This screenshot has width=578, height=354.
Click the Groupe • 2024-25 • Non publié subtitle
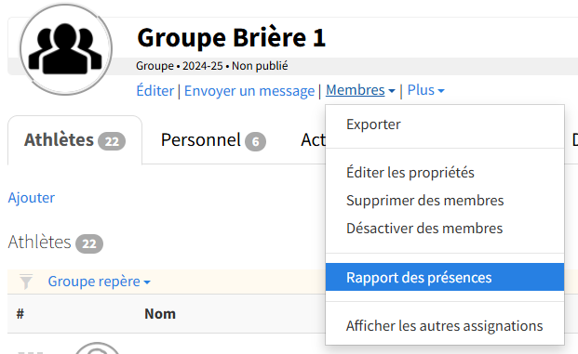tap(211, 66)
